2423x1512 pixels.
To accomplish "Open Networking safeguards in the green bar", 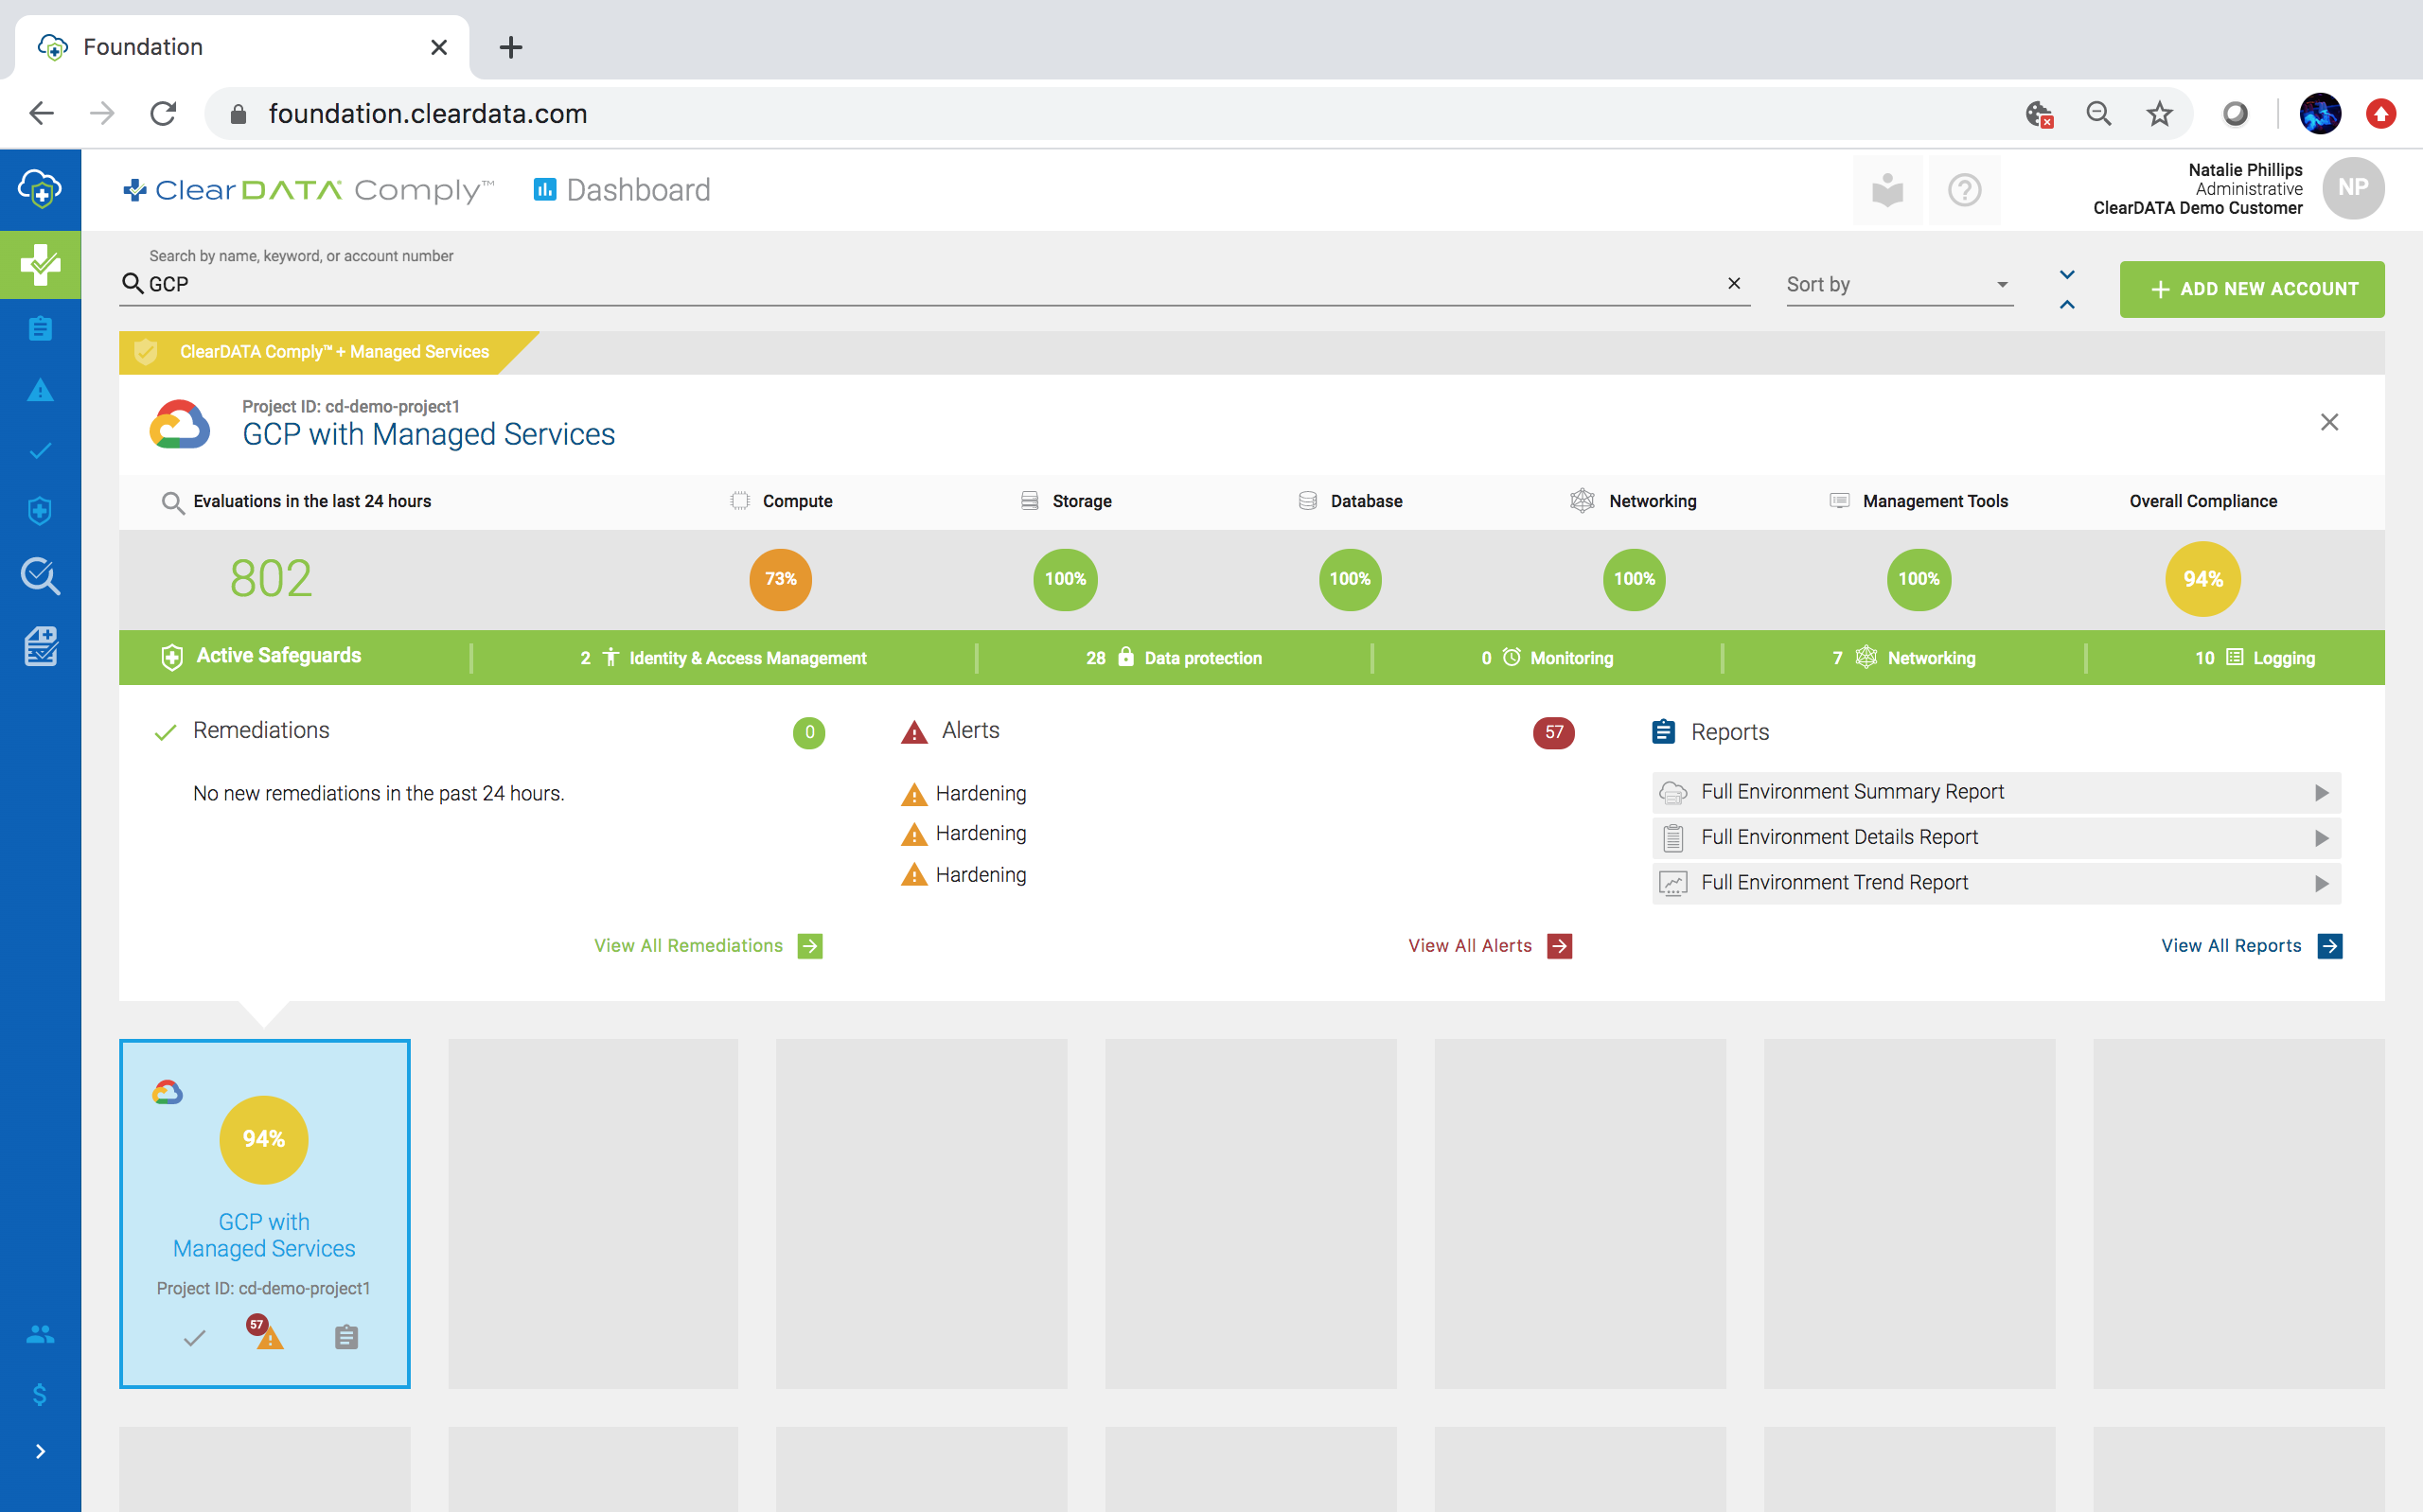I will click(x=1903, y=658).
